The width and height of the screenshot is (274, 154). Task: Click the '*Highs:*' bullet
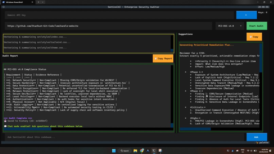[195, 118]
